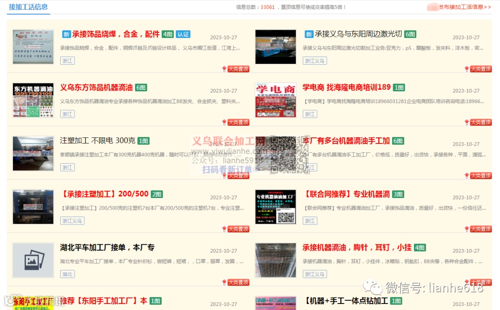Click 4图 badge on 承接机器滴油,胸针 listing
This screenshot has width=500, height=310.
(x=419, y=248)
